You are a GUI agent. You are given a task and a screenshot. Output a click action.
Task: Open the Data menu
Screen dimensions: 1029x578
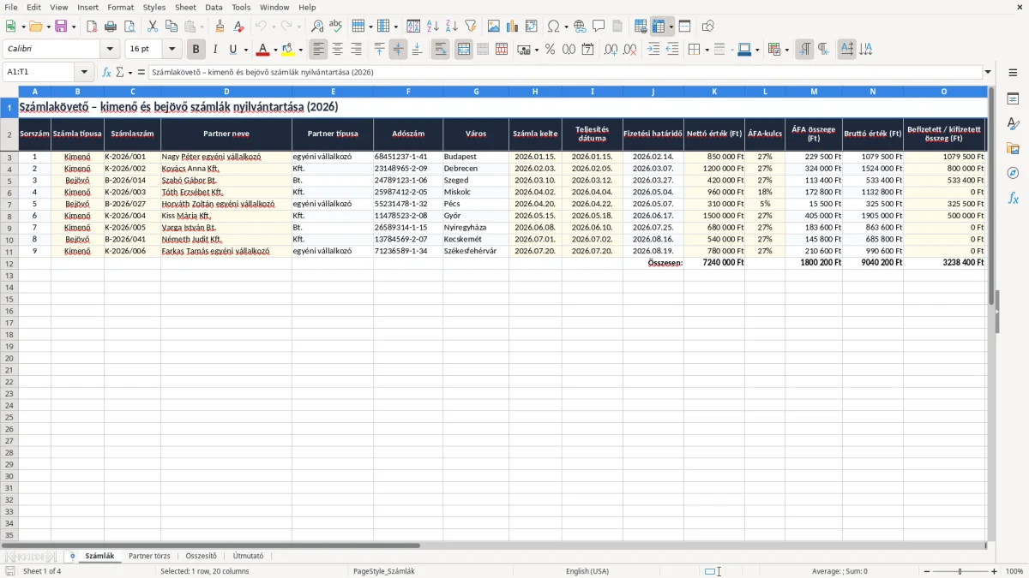tap(214, 7)
